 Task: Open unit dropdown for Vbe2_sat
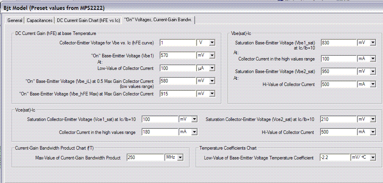point(373,72)
